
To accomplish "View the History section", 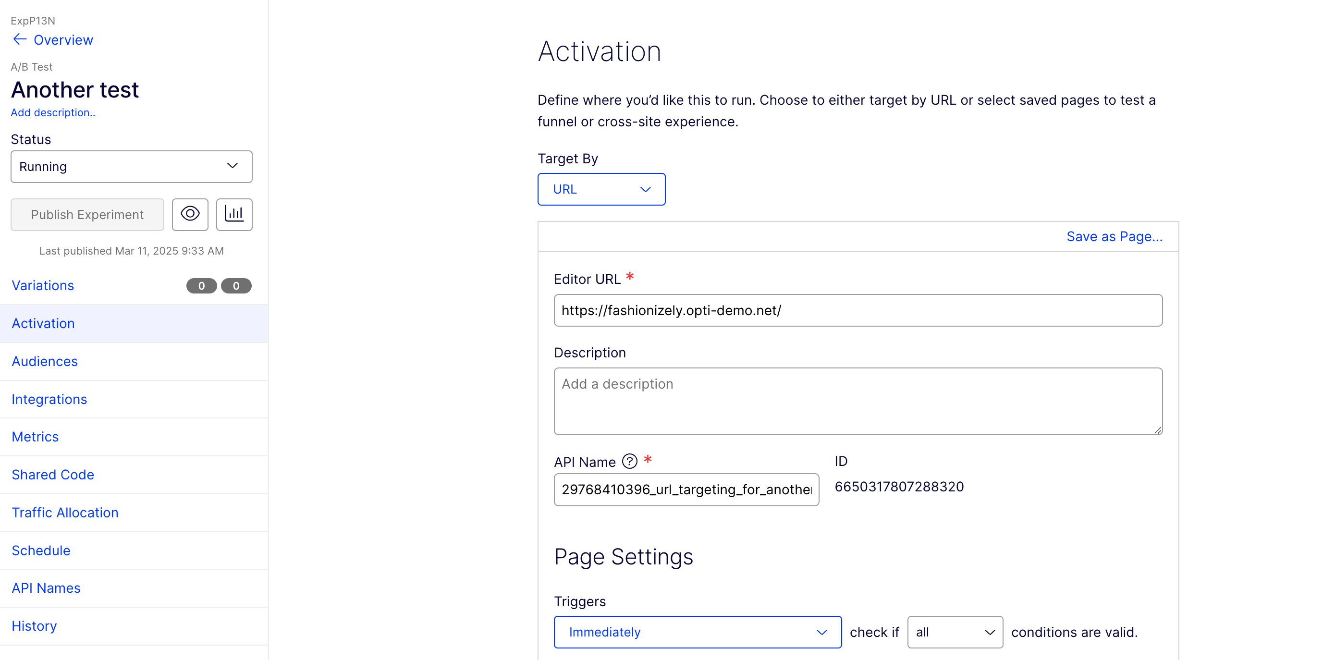I will pyautogui.click(x=34, y=625).
